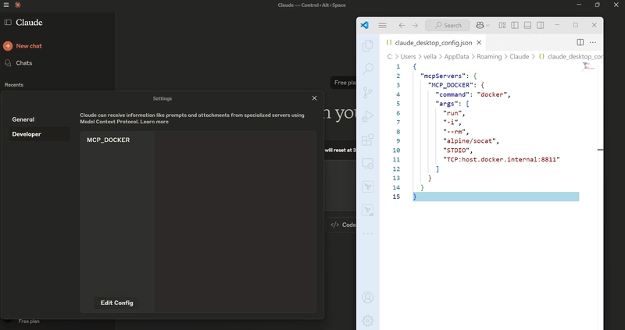Click the VS Code editor vertical scrollbar
Screen dimensions: 625x330
coord(600,195)
